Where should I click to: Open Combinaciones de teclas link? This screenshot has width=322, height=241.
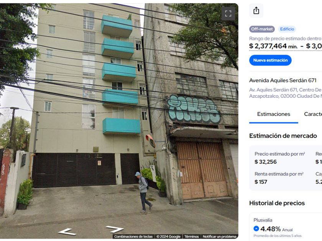[133, 236]
